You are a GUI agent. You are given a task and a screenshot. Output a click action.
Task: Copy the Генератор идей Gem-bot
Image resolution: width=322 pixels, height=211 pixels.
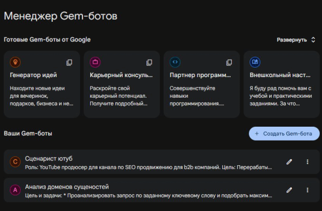[69, 63]
